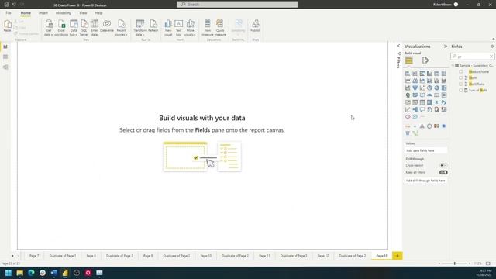Viewport: 496px width, 279px height.
Task: Clear the Fields search box text
Action: 491,57
